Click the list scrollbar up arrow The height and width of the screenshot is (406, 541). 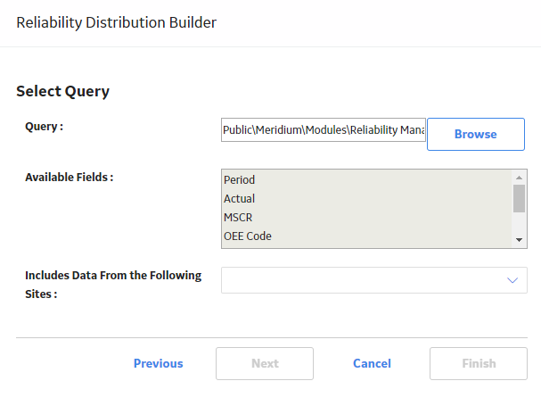[x=519, y=178]
